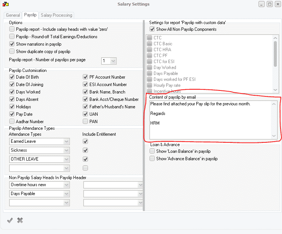Open the 'Overtime hours new' dropdown

[66, 185]
